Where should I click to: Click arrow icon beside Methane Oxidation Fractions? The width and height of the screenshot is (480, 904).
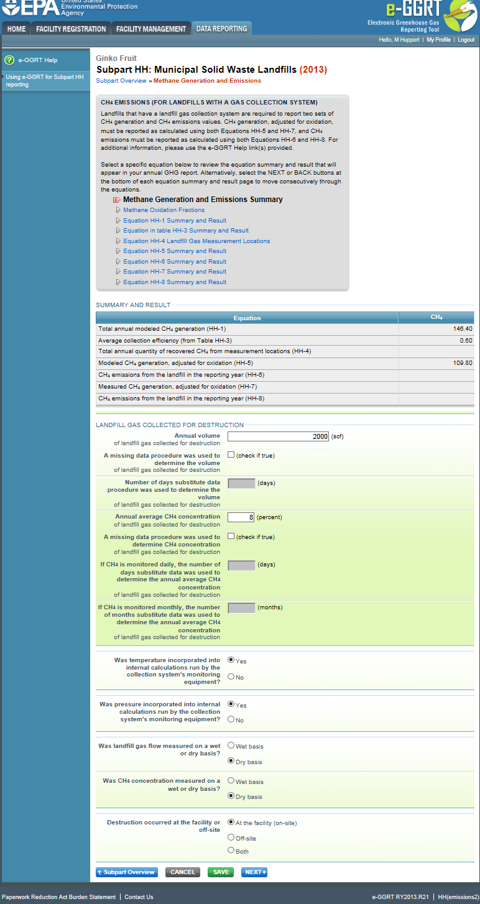click(118, 210)
